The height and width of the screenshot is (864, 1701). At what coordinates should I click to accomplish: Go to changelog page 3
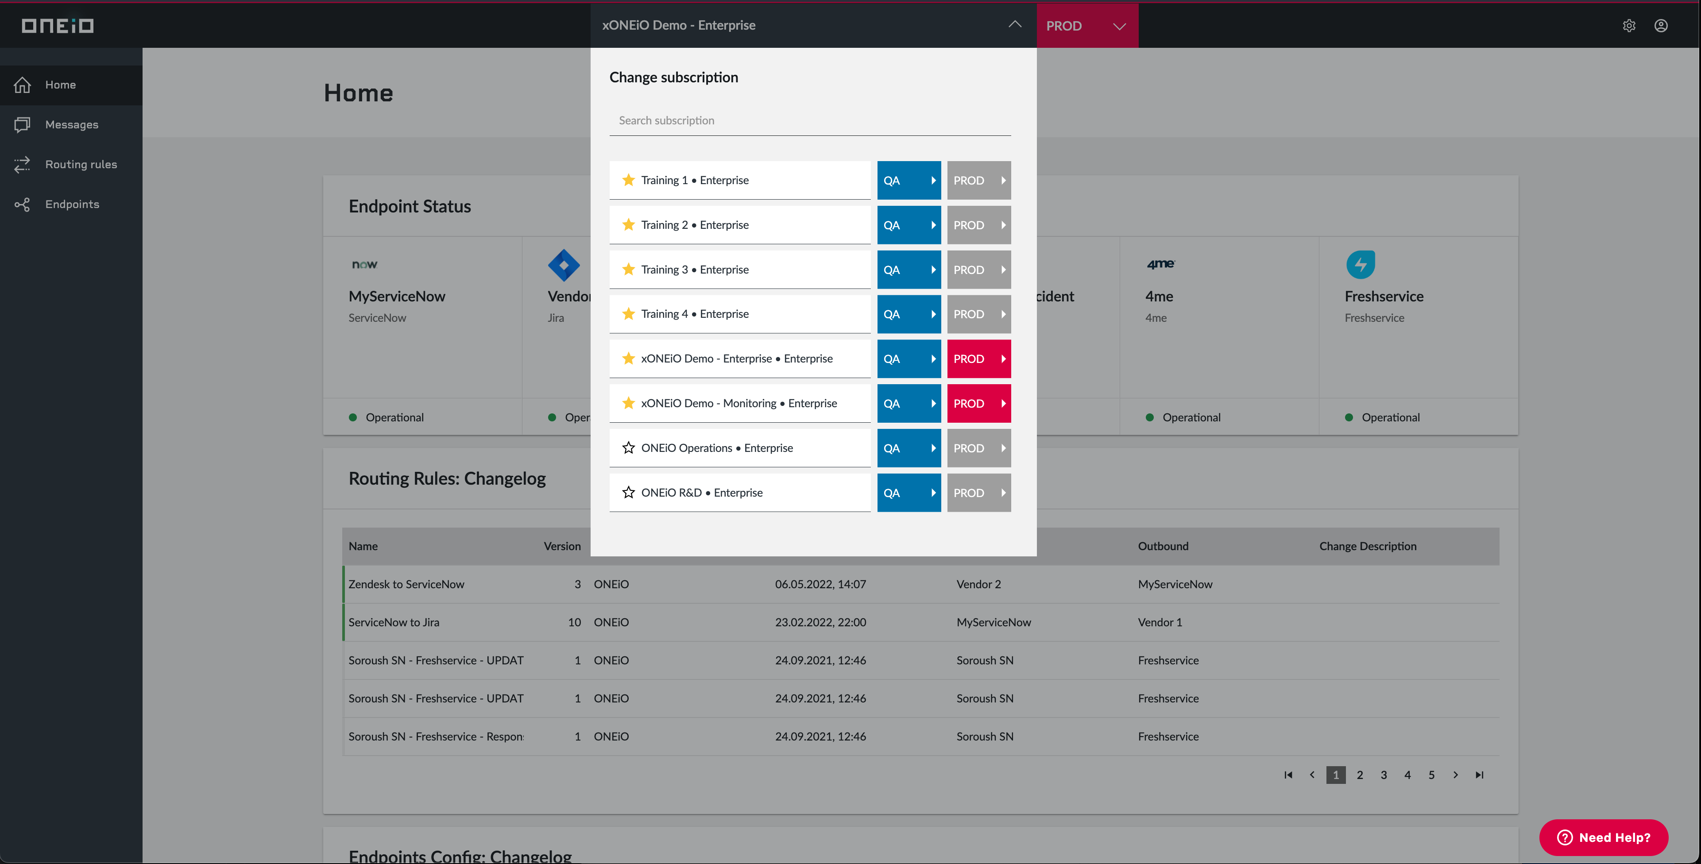1384,774
